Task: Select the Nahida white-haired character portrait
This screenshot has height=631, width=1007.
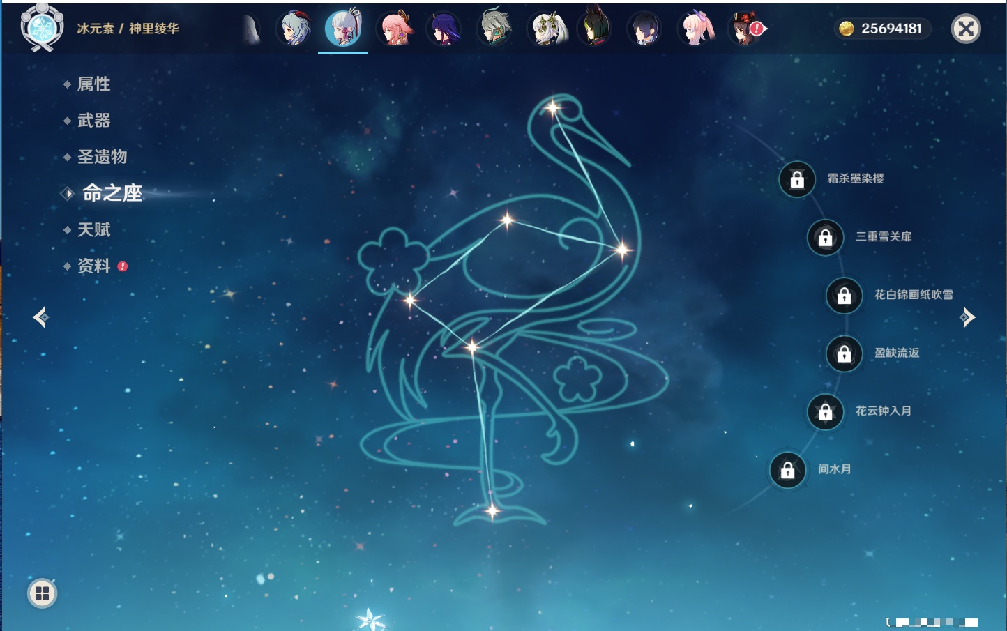Action: pos(546,29)
